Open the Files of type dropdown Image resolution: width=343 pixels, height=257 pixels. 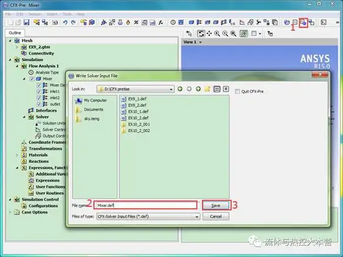197,216
